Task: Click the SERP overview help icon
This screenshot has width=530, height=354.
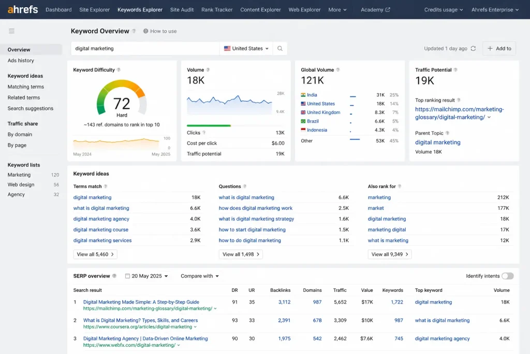Action: coord(114,276)
